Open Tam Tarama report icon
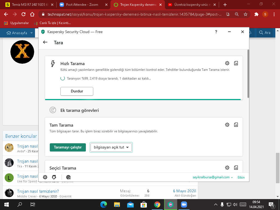The height and width of the screenshot is (210, 280). [x=236, y=125]
